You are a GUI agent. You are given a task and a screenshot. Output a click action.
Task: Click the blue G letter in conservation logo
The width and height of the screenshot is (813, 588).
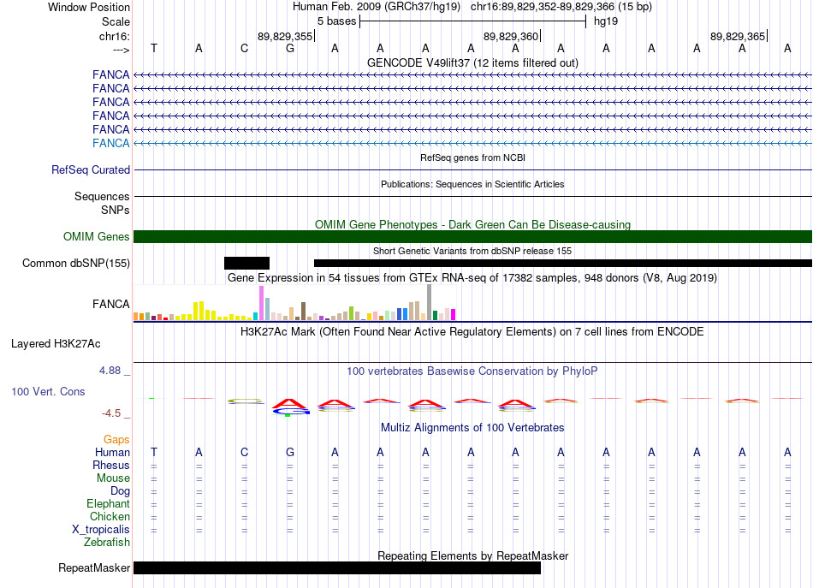[x=290, y=411]
